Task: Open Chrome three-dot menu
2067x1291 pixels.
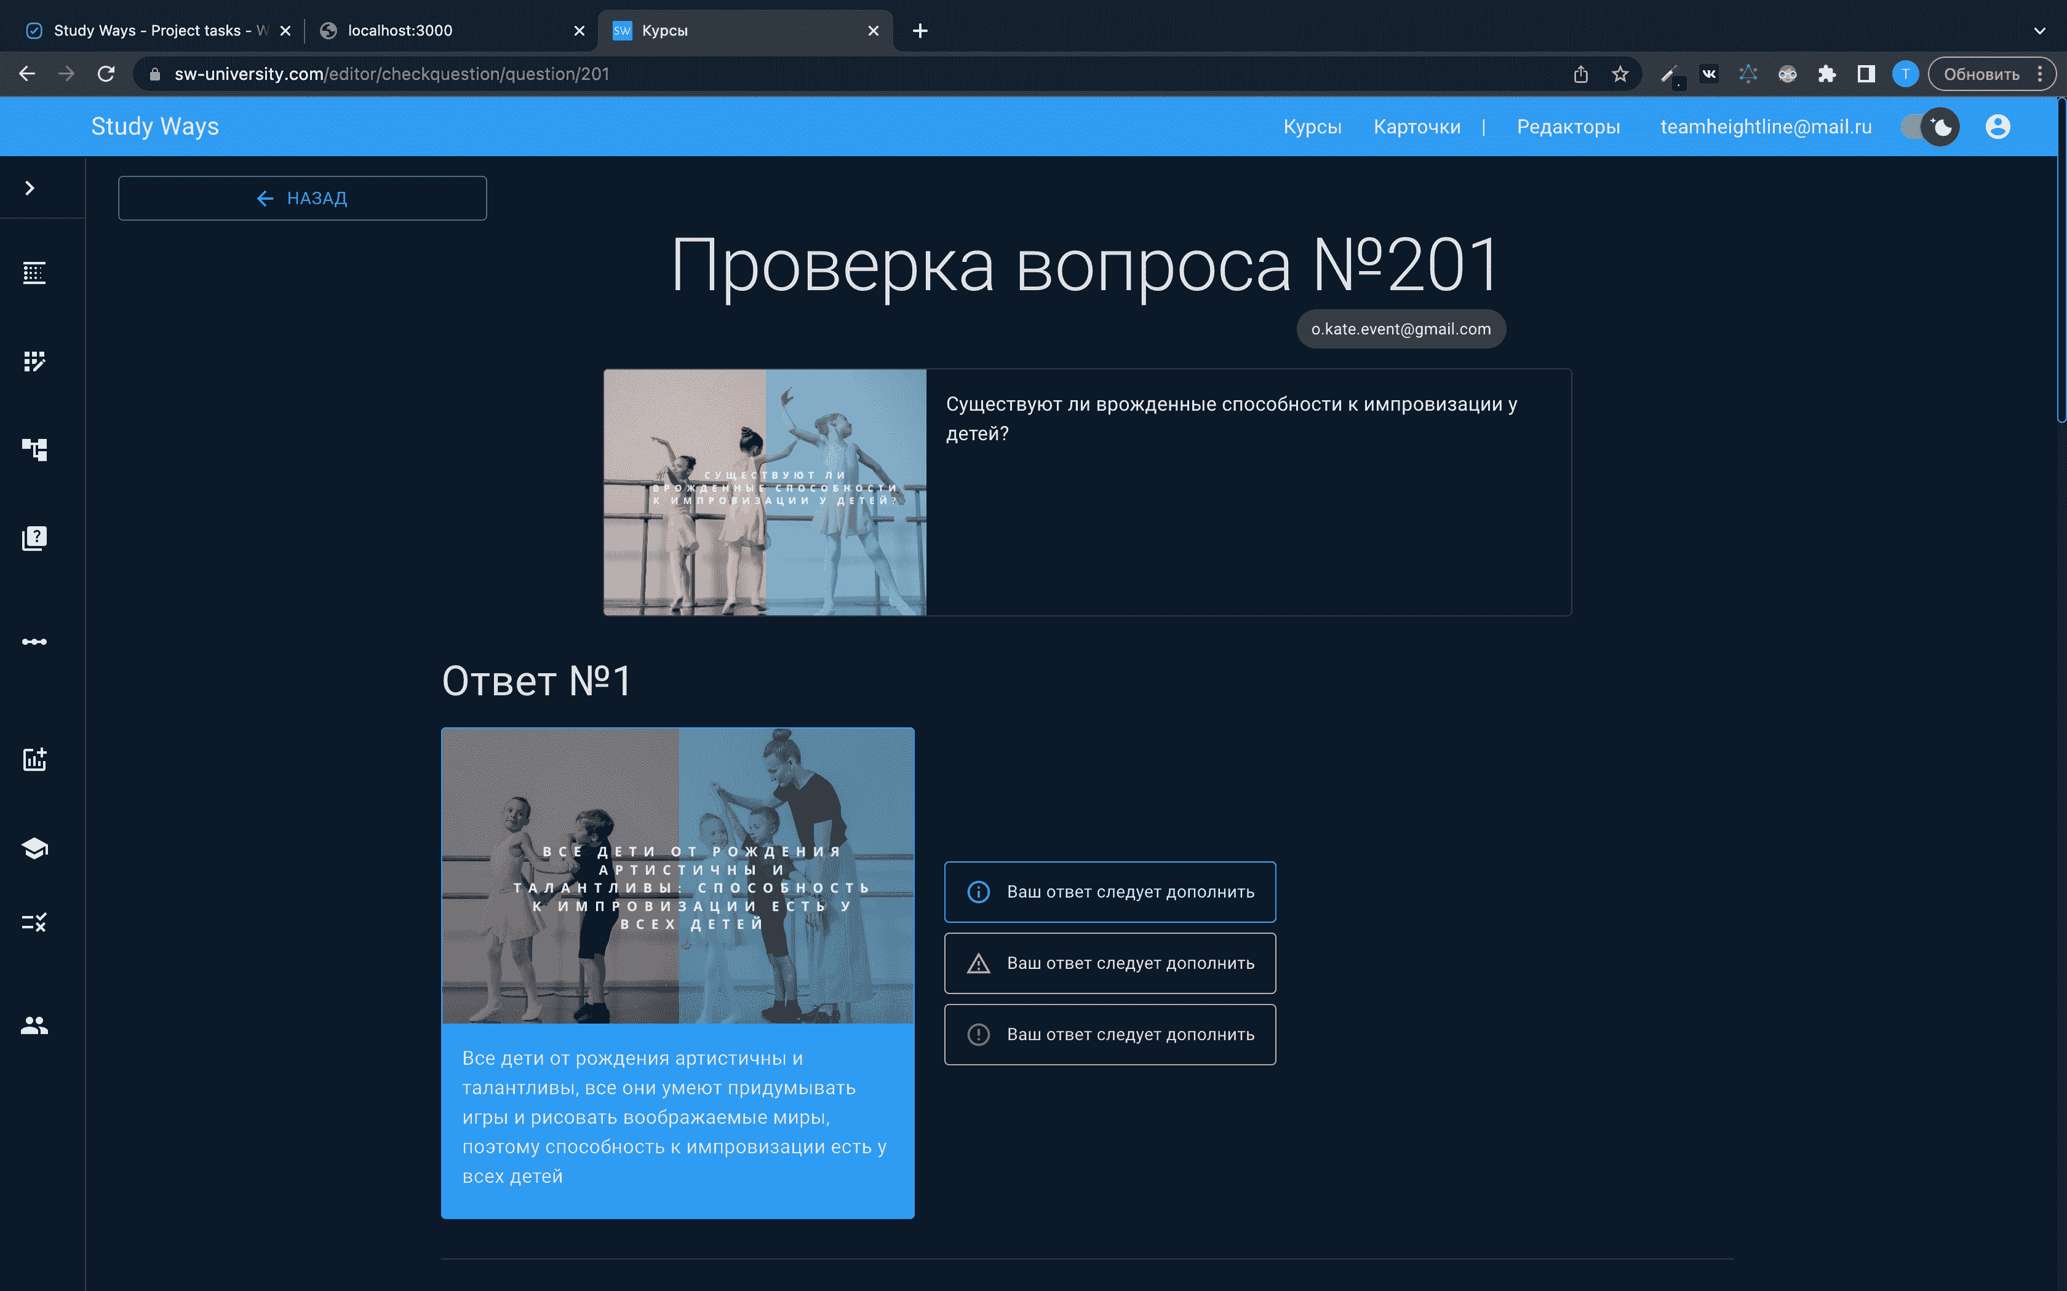Action: (2040, 74)
